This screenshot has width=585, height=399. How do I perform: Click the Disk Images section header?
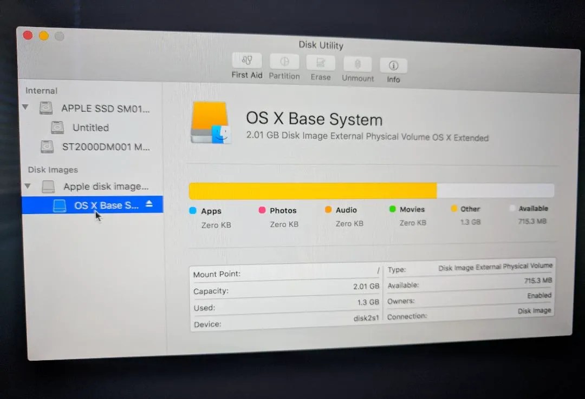(x=53, y=169)
